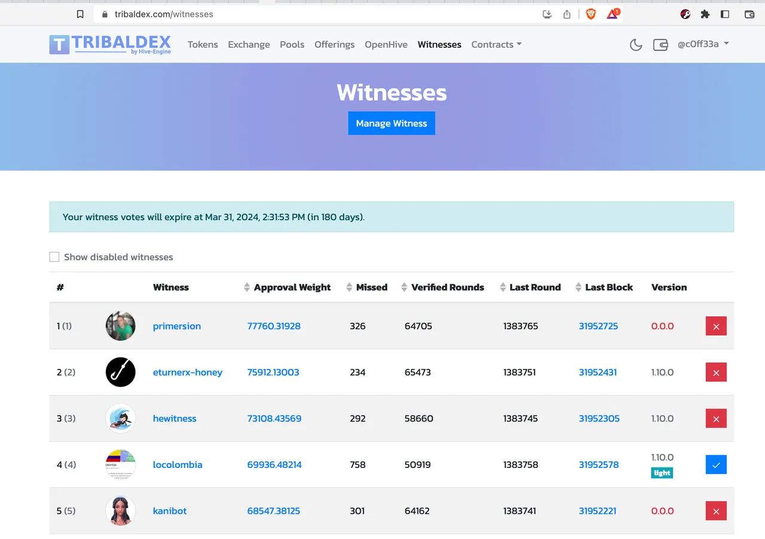
Task: Click the download page icon in address bar
Action: (547, 14)
